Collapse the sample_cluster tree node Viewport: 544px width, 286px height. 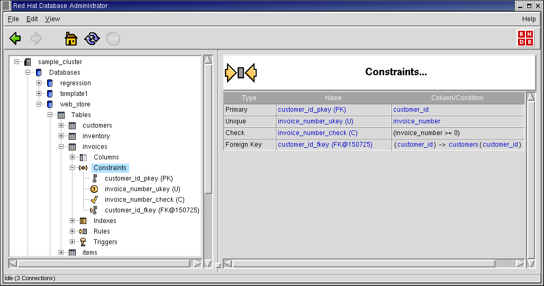(16, 62)
